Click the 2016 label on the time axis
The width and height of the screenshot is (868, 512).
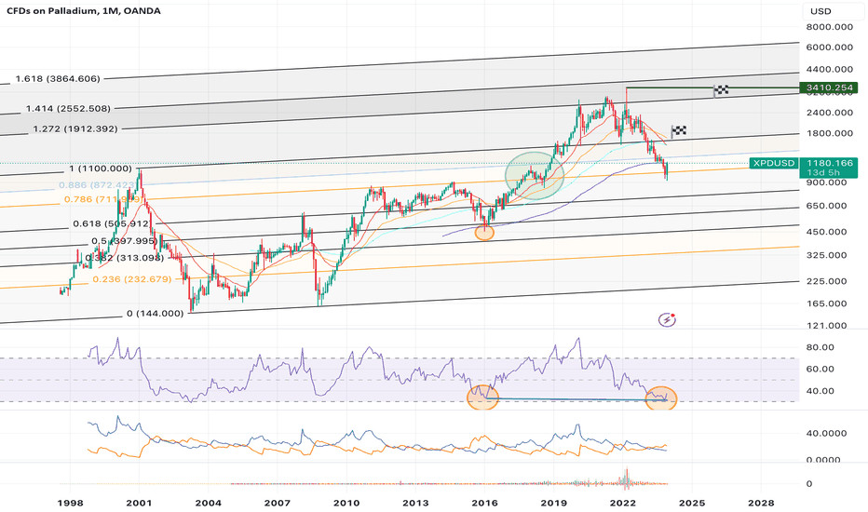click(484, 502)
